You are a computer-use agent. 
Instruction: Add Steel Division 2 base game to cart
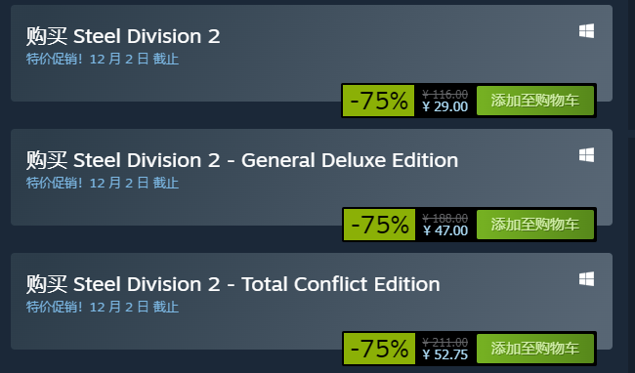[x=535, y=101]
